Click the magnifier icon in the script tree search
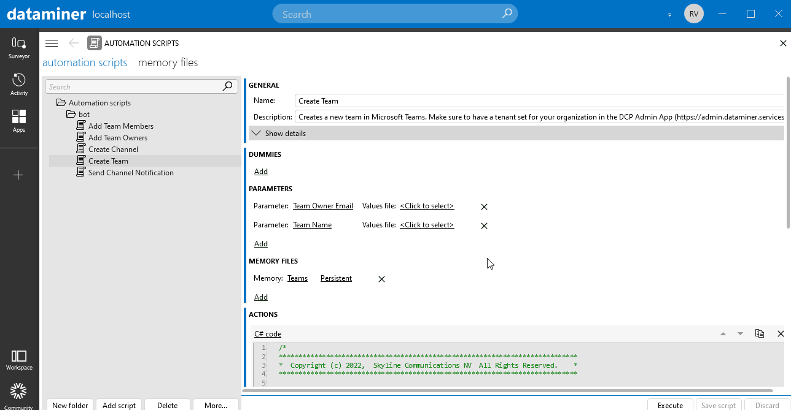Image resolution: width=791 pixels, height=410 pixels. pyautogui.click(x=228, y=86)
